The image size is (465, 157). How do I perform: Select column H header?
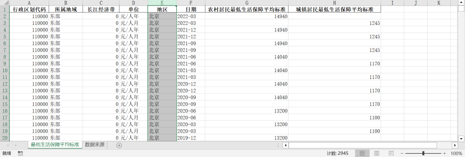tap(335, 3)
